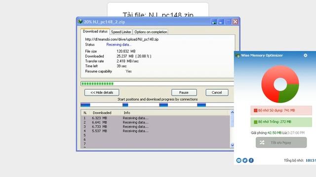
Task: Click the Receiving data... status text
Action: pyautogui.click(x=118, y=45)
